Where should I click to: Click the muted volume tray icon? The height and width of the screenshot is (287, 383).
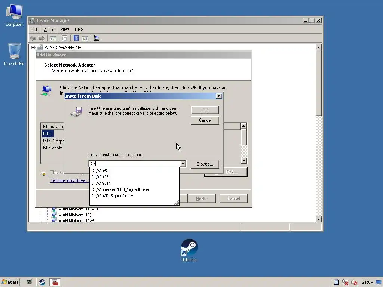point(354,283)
